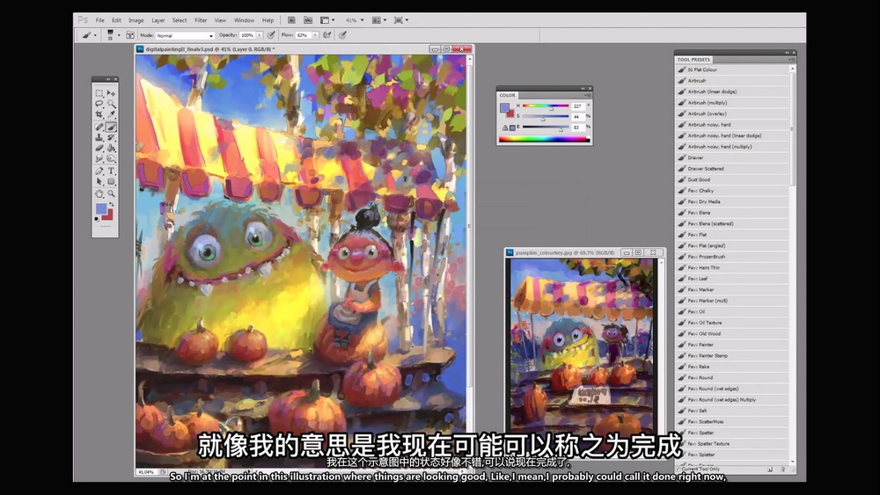Select the Pen tool
Viewport: 880px width, 495px height.
(99, 171)
